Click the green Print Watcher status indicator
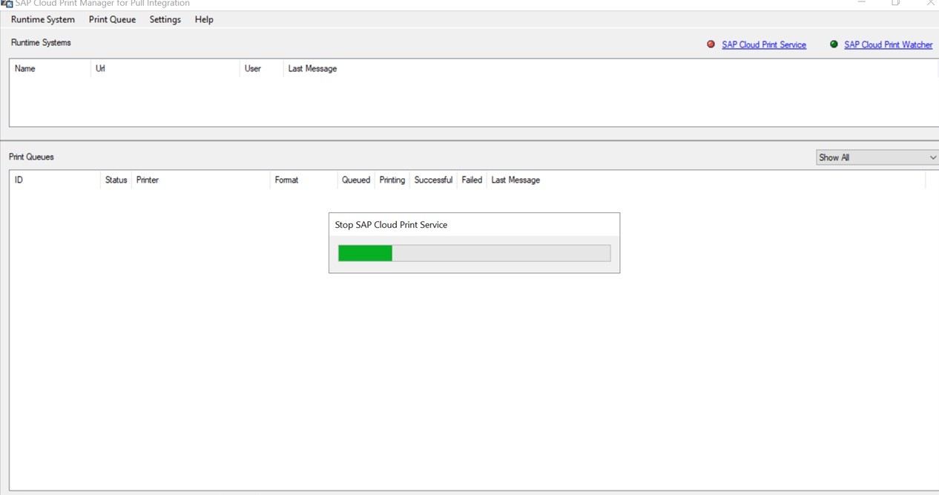 [x=834, y=45]
